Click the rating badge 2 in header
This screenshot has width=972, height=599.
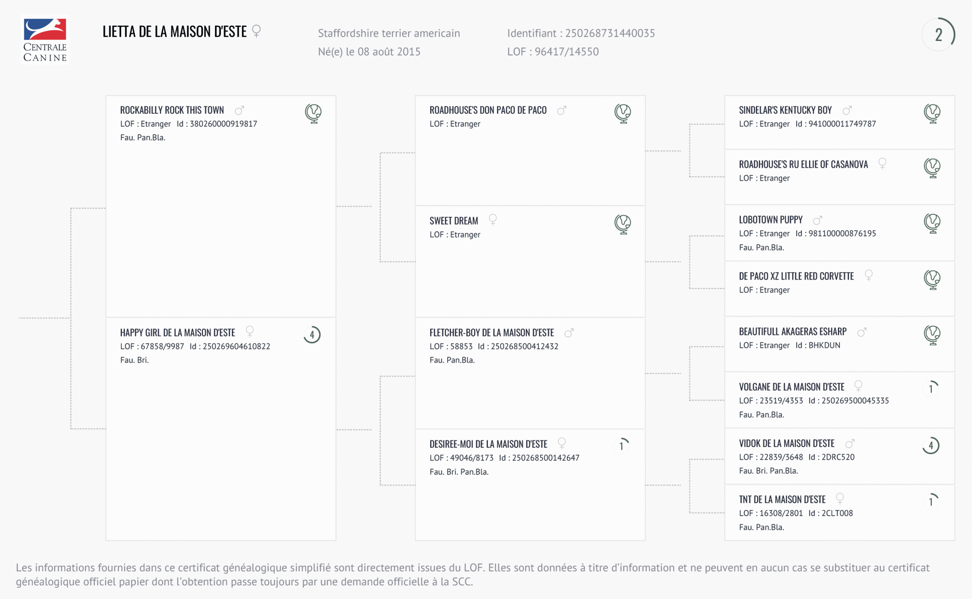[938, 35]
